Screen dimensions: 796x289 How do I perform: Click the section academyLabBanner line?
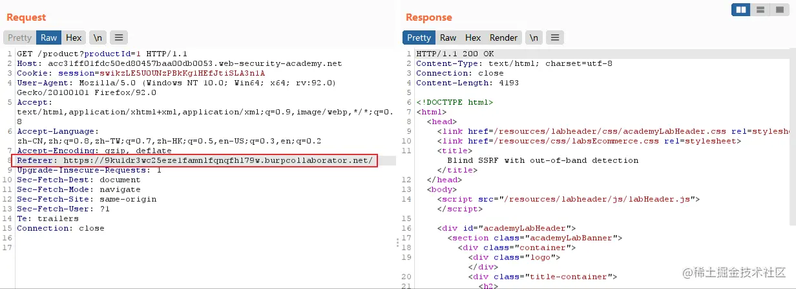pyautogui.click(x=534, y=238)
